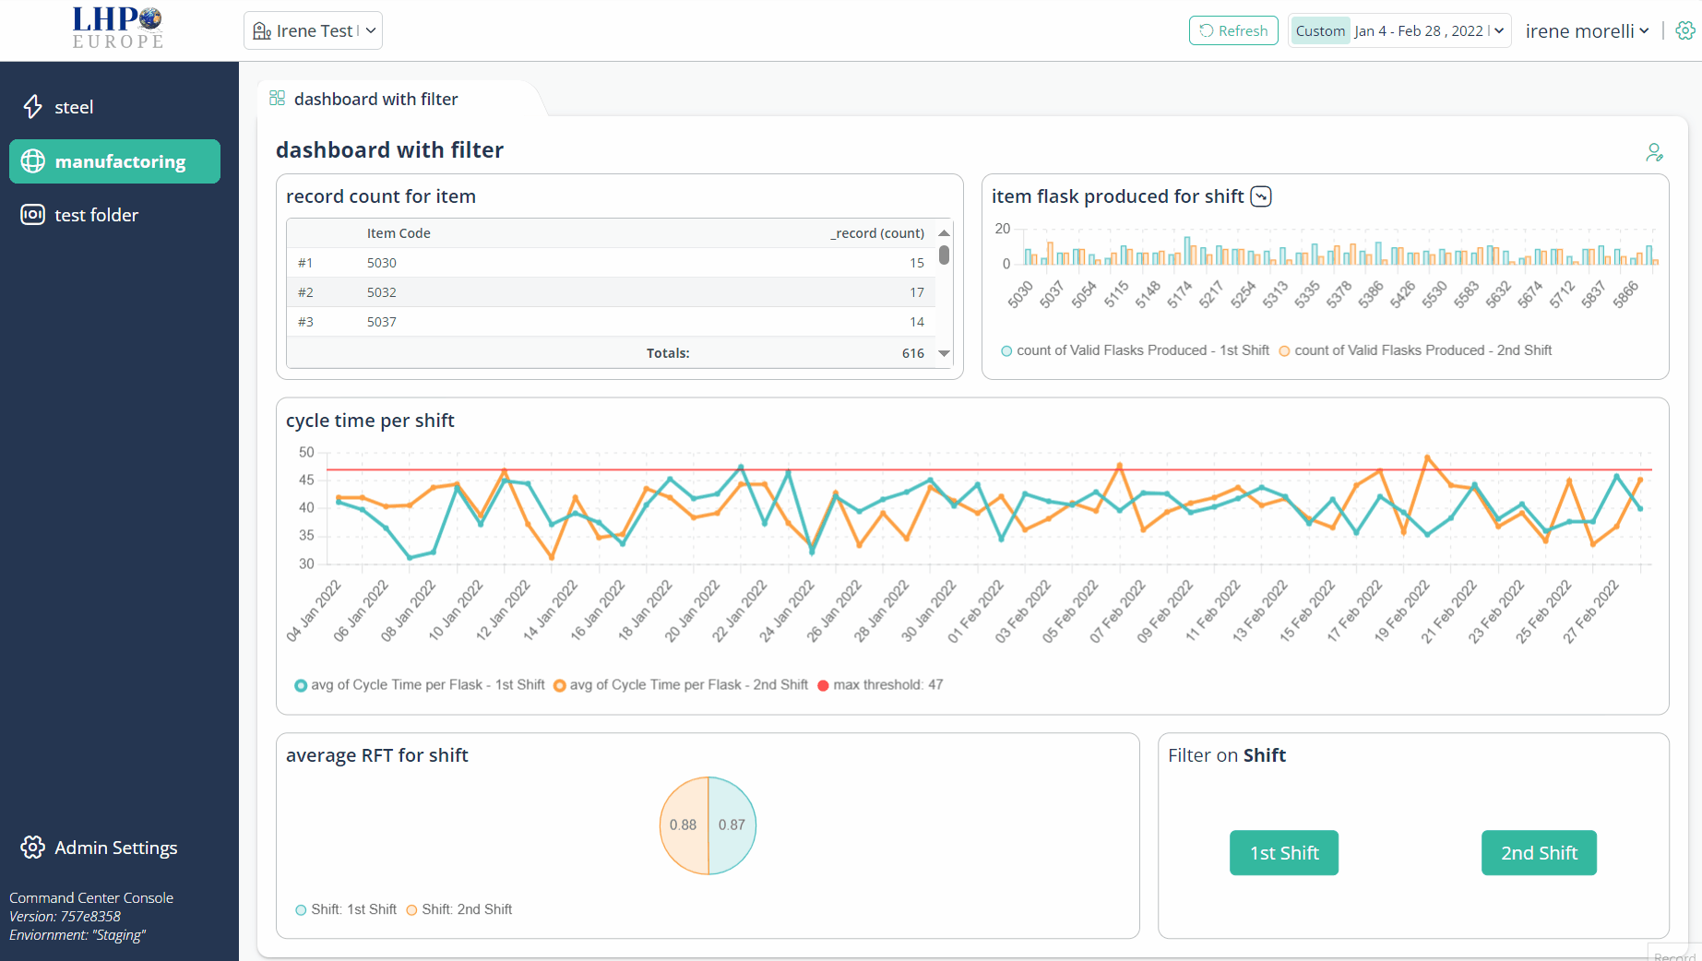
Task: Click the building icon next to Irene Test
Action: pyautogui.click(x=262, y=31)
